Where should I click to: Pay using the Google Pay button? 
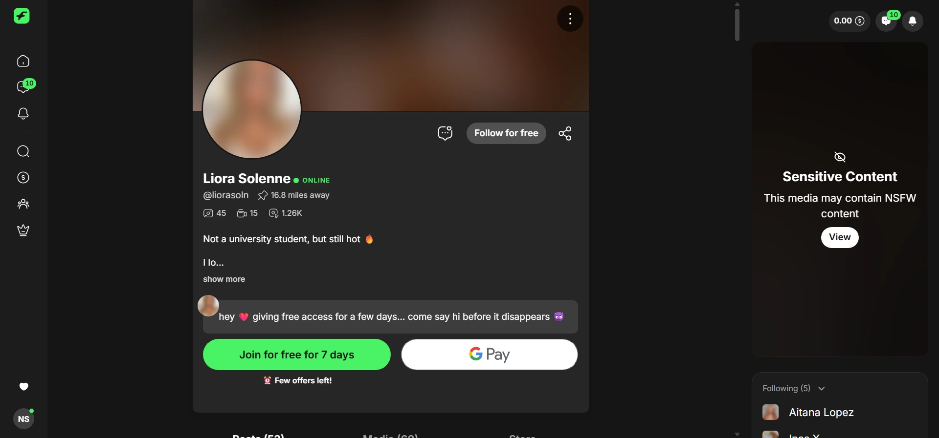[490, 355]
